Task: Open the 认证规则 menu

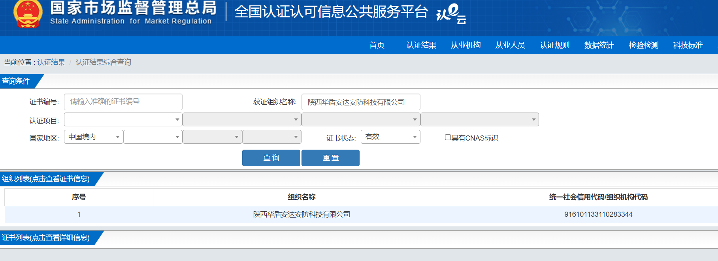Action: click(555, 45)
